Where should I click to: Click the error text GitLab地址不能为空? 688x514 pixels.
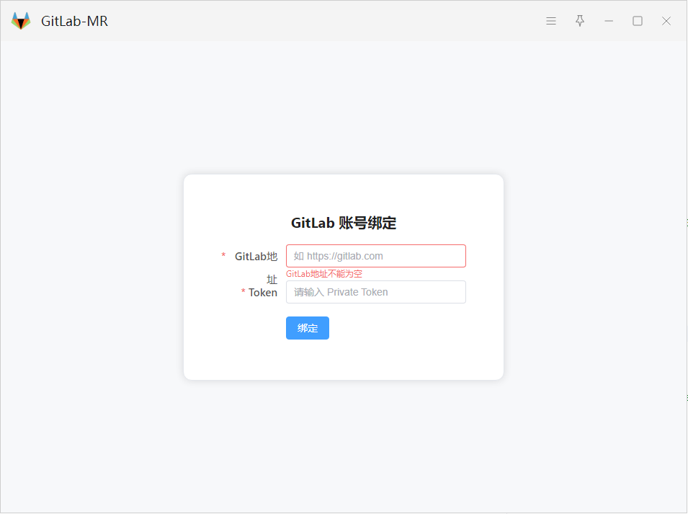324,274
